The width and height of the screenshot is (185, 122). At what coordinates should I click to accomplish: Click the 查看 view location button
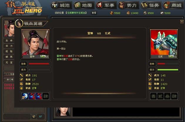click(x=94, y=13)
